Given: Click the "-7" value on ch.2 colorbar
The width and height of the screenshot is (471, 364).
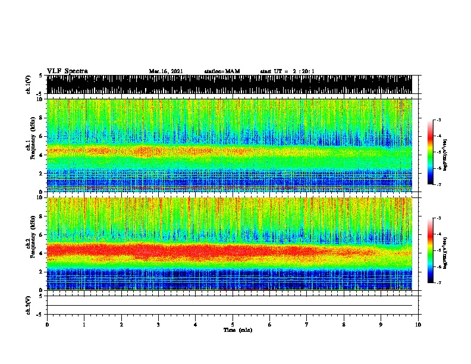Looking at the screenshot, I should click(439, 283).
